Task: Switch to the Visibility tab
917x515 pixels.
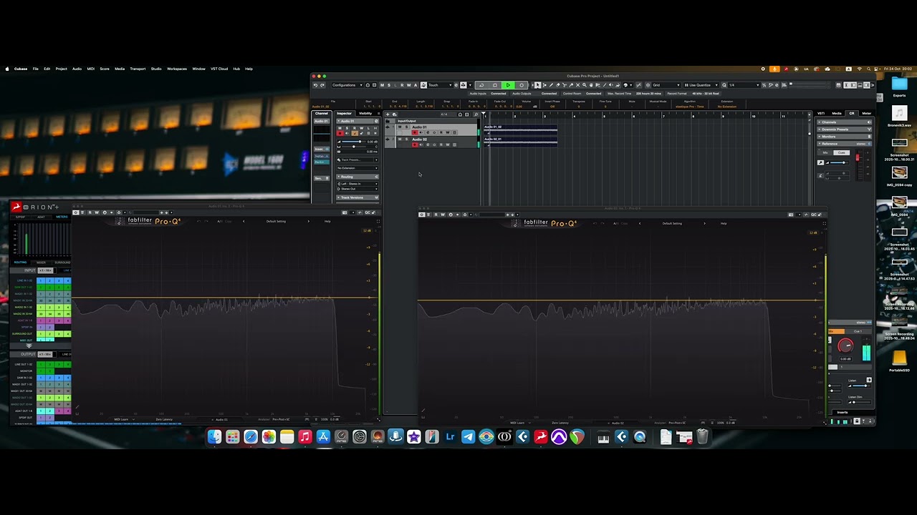Action: pyautogui.click(x=365, y=113)
